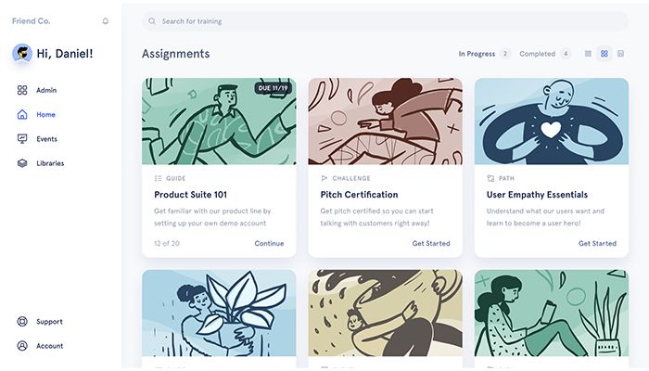Screen dimensions: 649x371
Task: Open the Events section
Action: (46, 139)
